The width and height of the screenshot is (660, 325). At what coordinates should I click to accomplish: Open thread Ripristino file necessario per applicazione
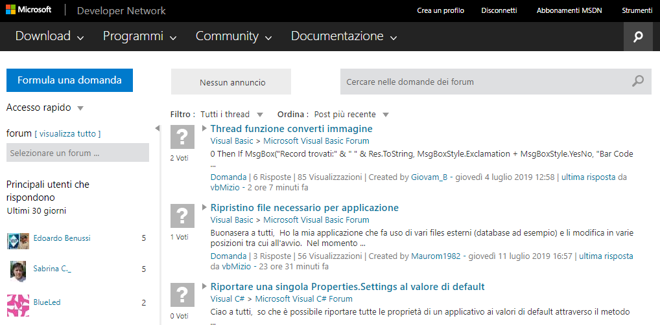[x=304, y=207]
